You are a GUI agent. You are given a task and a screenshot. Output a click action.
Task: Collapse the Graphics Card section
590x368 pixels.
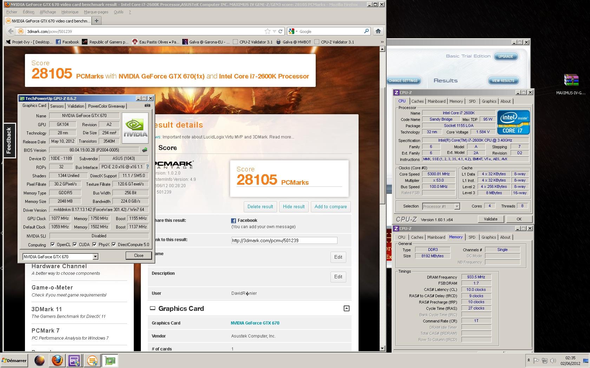pyautogui.click(x=346, y=308)
